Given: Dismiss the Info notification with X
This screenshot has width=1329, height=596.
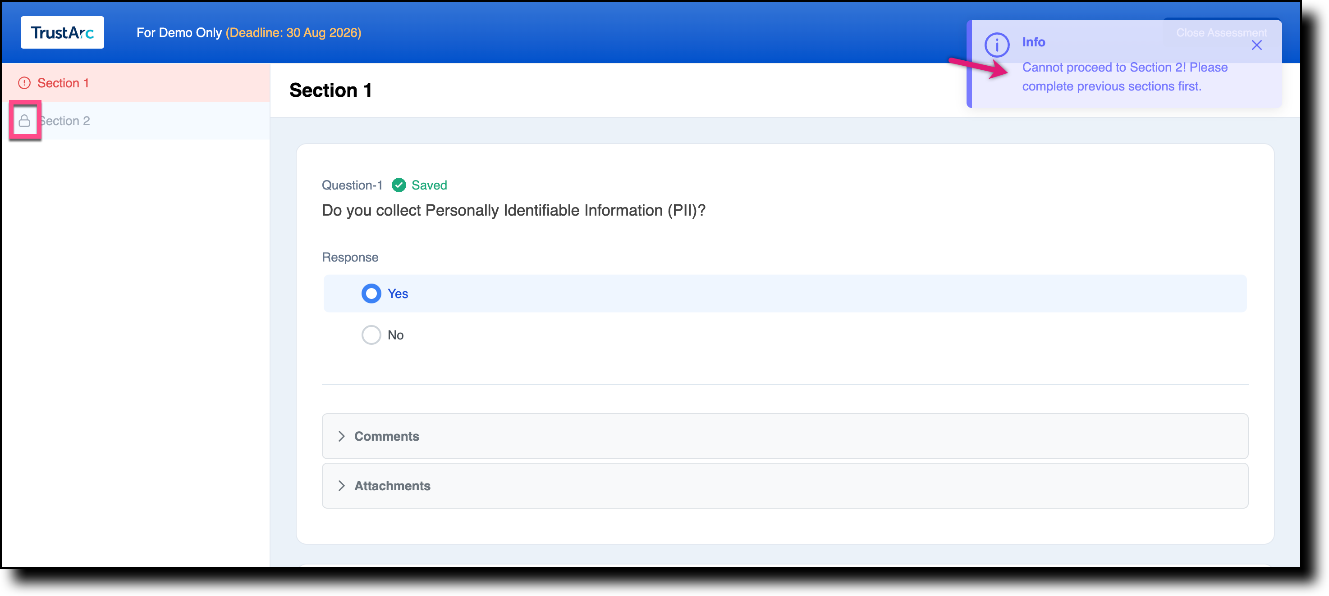Looking at the screenshot, I should pyautogui.click(x=1256, y=45).
